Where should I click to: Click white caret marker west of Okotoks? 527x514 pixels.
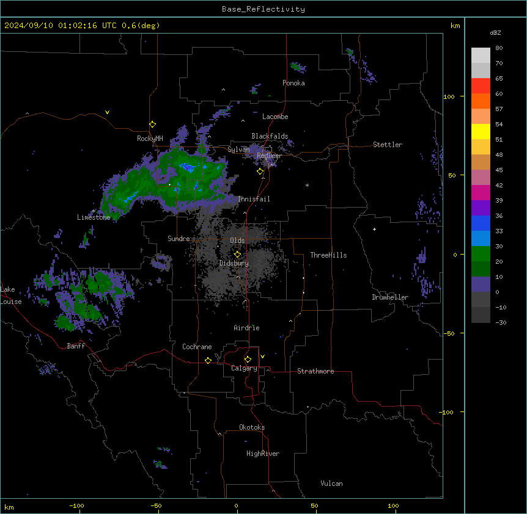click(x=220, y=434)
